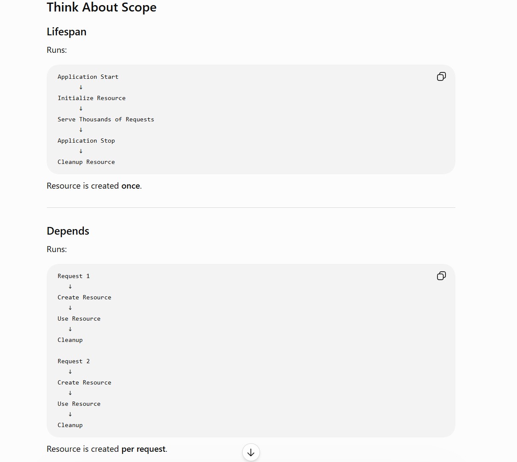Image resolution: width=517 pixels, height=462 pixels.
Task: Click "Runs:" label under Lifespan heading
Action: (x=57, y=50)
